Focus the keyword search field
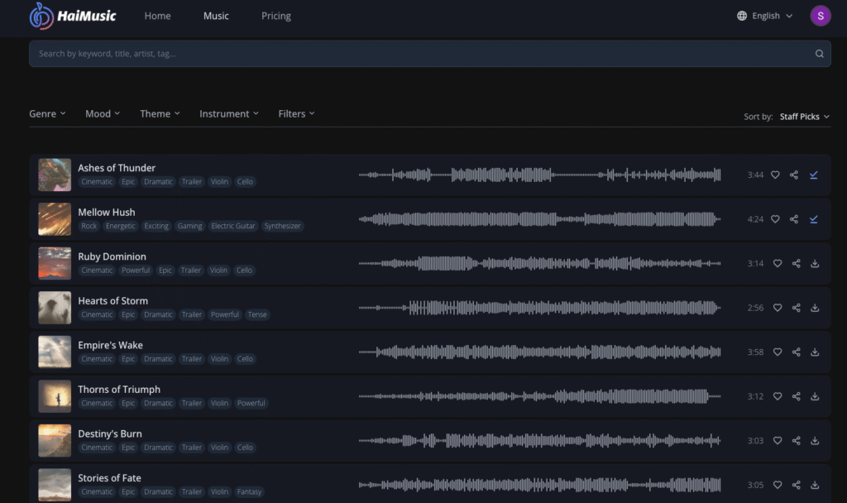This screenshot has width=847, height=503. coord(430,54)
